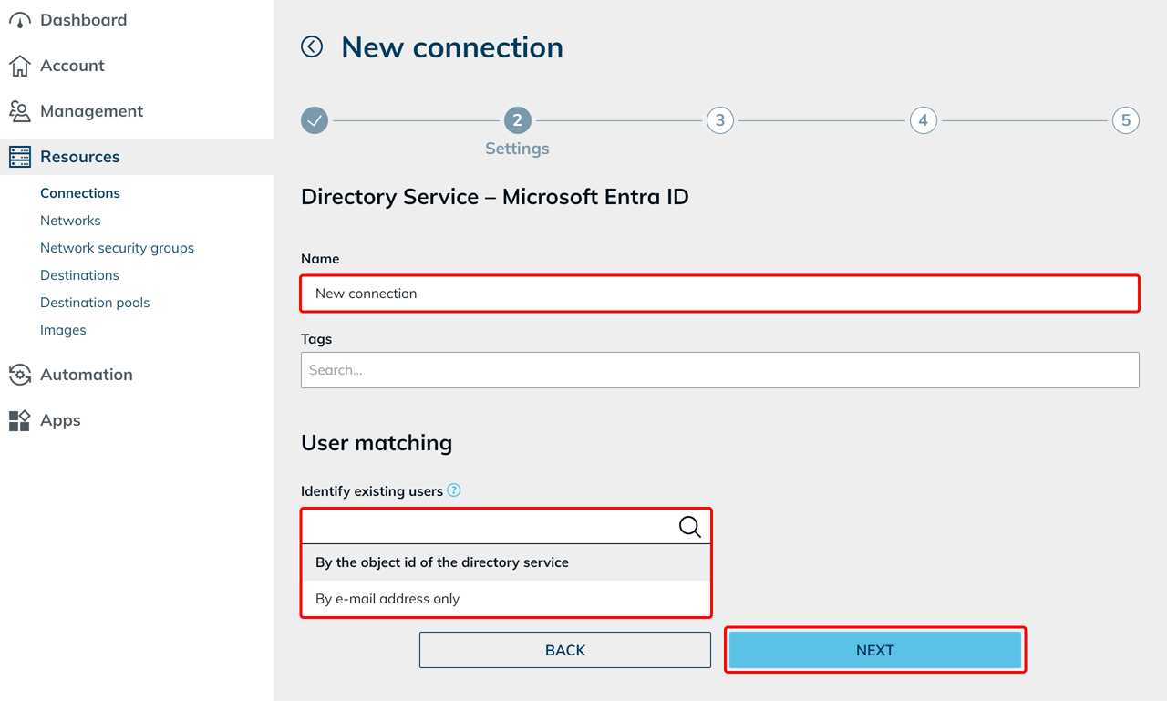This screenshot has height=701, width=1167.
Task: Click the Resources server icon
Action: 19,157
